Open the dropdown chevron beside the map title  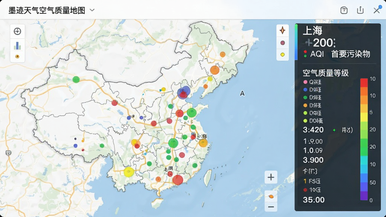click(92, 10)
